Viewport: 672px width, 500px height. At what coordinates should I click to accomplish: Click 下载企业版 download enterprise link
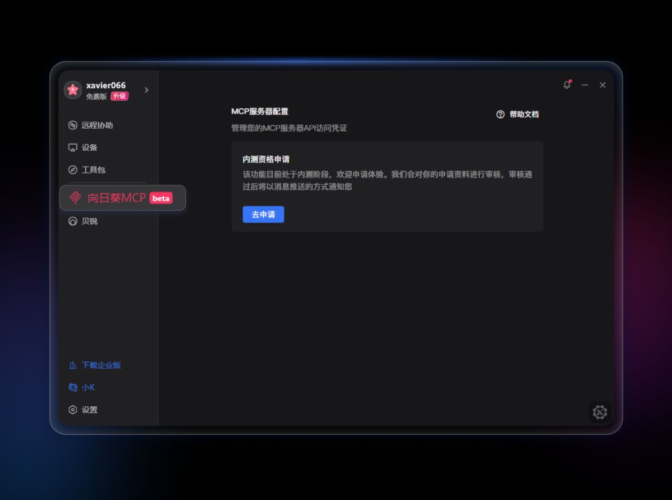(95, 365)
